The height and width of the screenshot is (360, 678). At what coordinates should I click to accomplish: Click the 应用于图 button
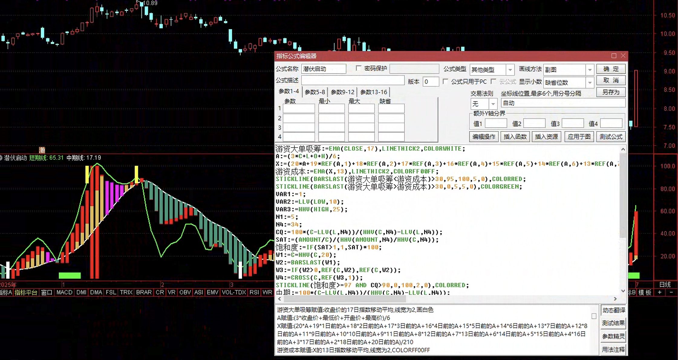579,137
